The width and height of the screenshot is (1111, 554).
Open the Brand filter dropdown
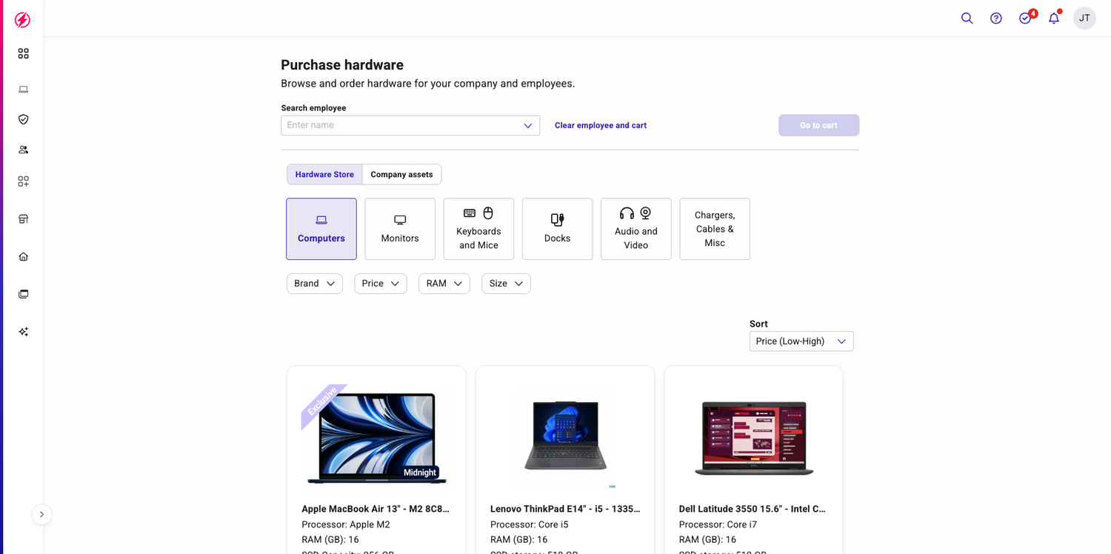pyautogui.click(x=314, y=284)
